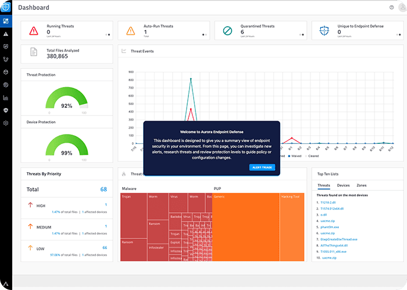Open the AllTheThingsx64.dll threat link
407x290 pixels.
(334, 245)
